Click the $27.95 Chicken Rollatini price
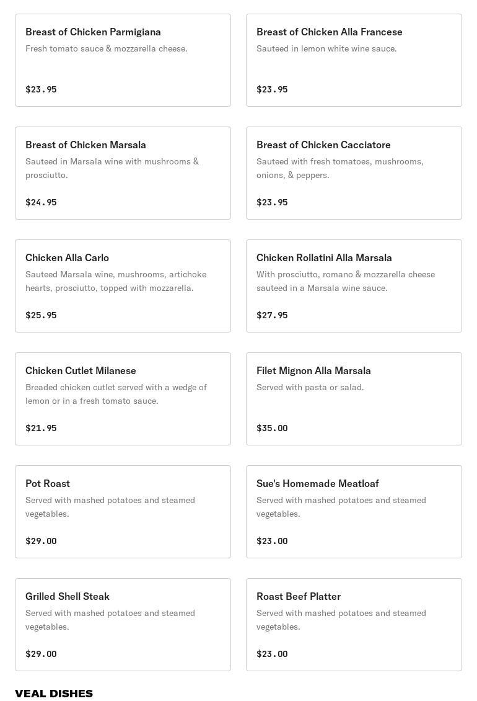 272,315
